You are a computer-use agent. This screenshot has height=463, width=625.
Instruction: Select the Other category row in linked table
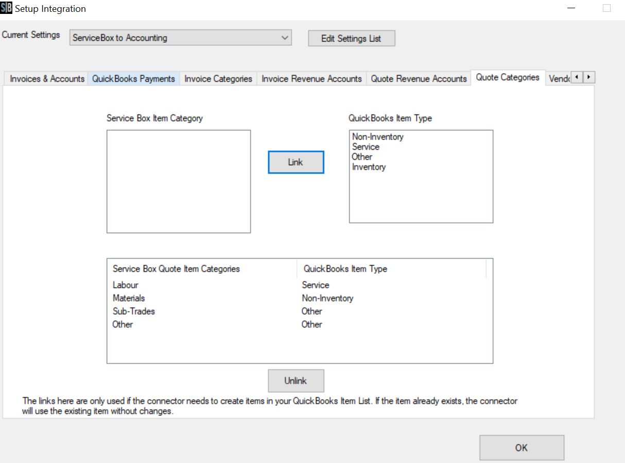[300, 324]
